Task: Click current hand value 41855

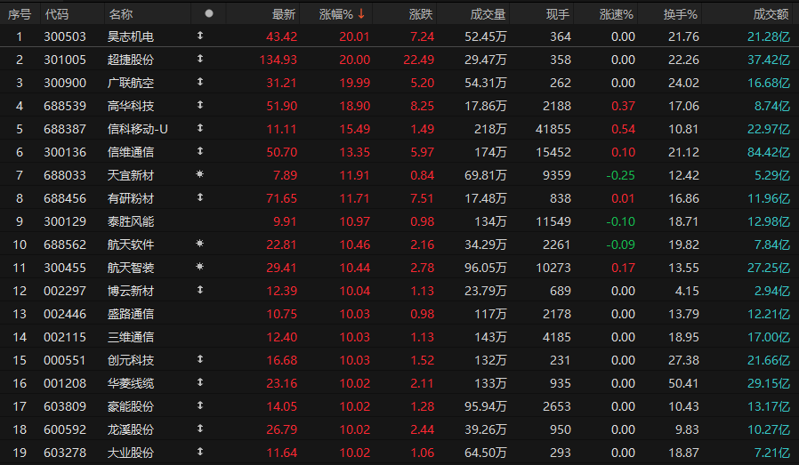Action: pos(553,129)
